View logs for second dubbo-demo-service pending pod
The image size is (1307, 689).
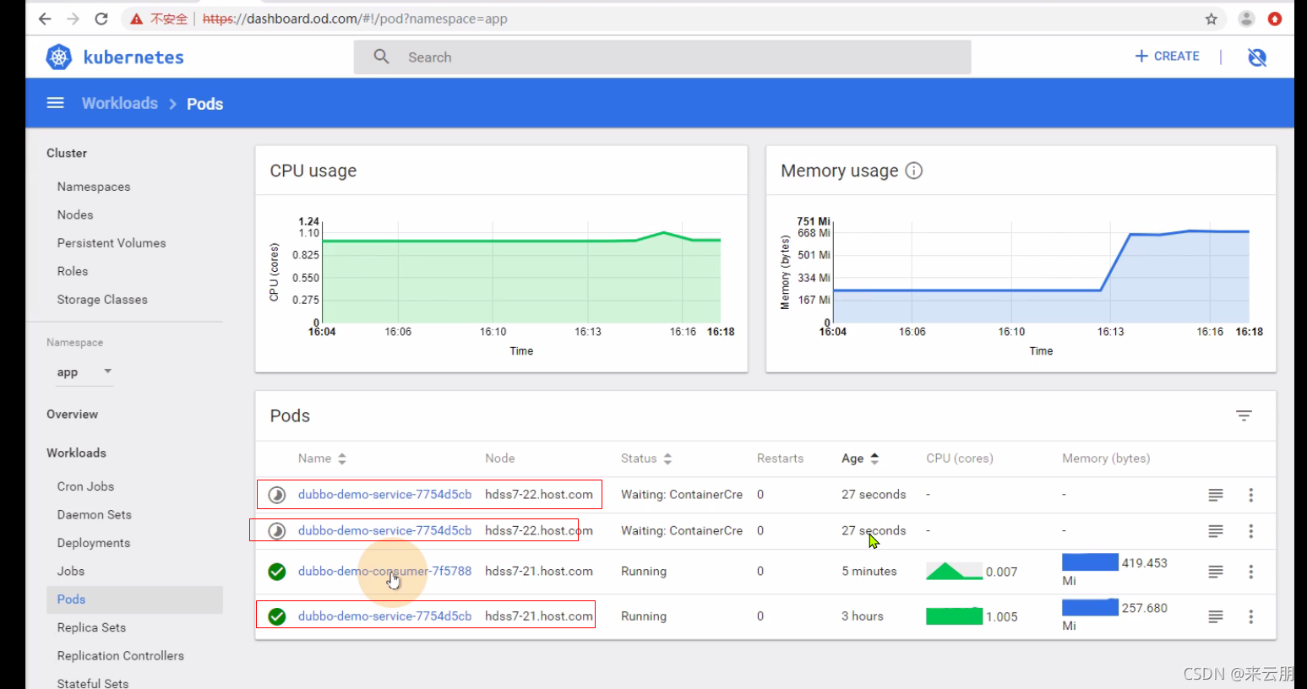point(1216,531)
